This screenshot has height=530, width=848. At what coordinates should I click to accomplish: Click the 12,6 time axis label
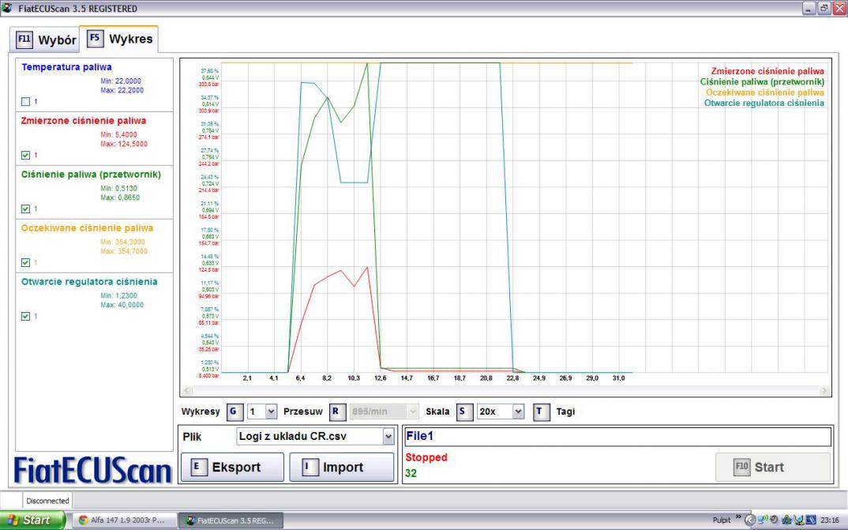point(381,378)
